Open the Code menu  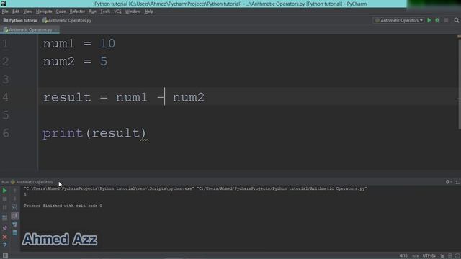[x=61, y=12]
